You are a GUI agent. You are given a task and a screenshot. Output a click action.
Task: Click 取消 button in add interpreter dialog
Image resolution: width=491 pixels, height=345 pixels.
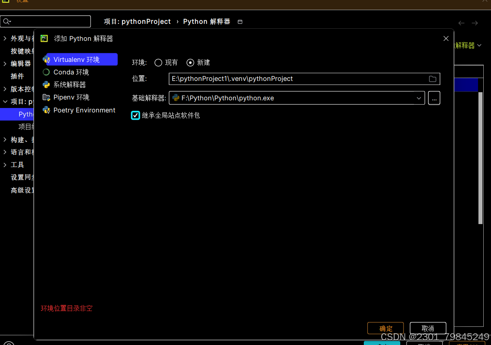(428, 328)
